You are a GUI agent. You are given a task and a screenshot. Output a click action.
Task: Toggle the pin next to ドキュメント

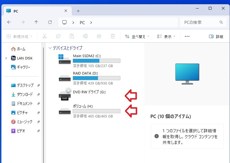pyautogui.click(x=38, y=104)
